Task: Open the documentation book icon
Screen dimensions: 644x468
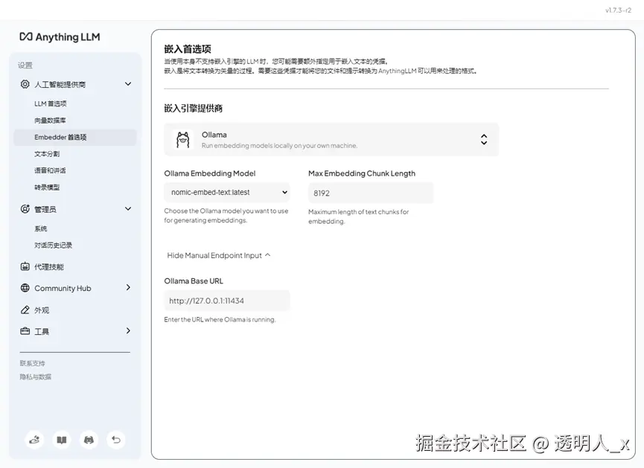Action: coord(62,440)
